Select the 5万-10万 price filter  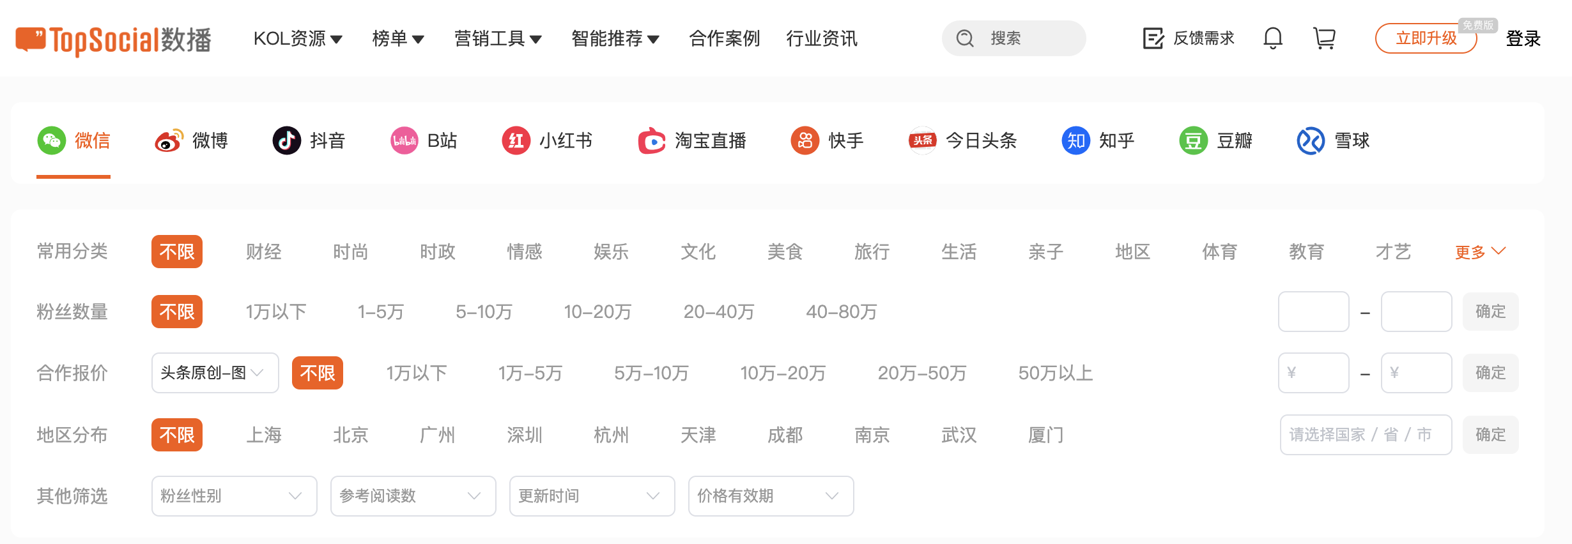pyautogui.click(x=651, y=373)
